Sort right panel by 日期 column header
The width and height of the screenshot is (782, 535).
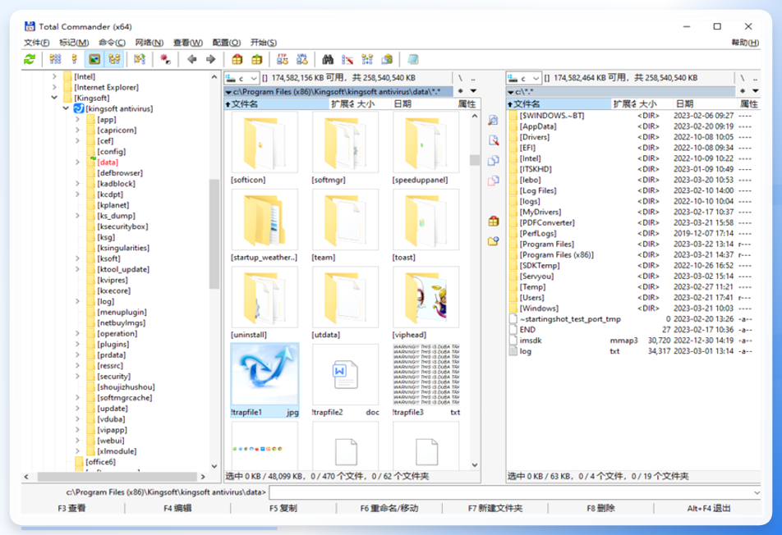tap(704, 103)
